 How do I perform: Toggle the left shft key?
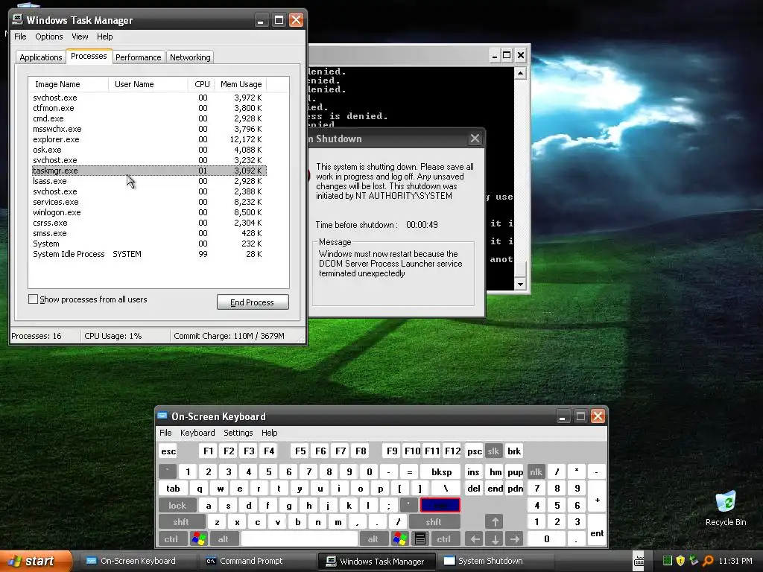coord(181,522)
